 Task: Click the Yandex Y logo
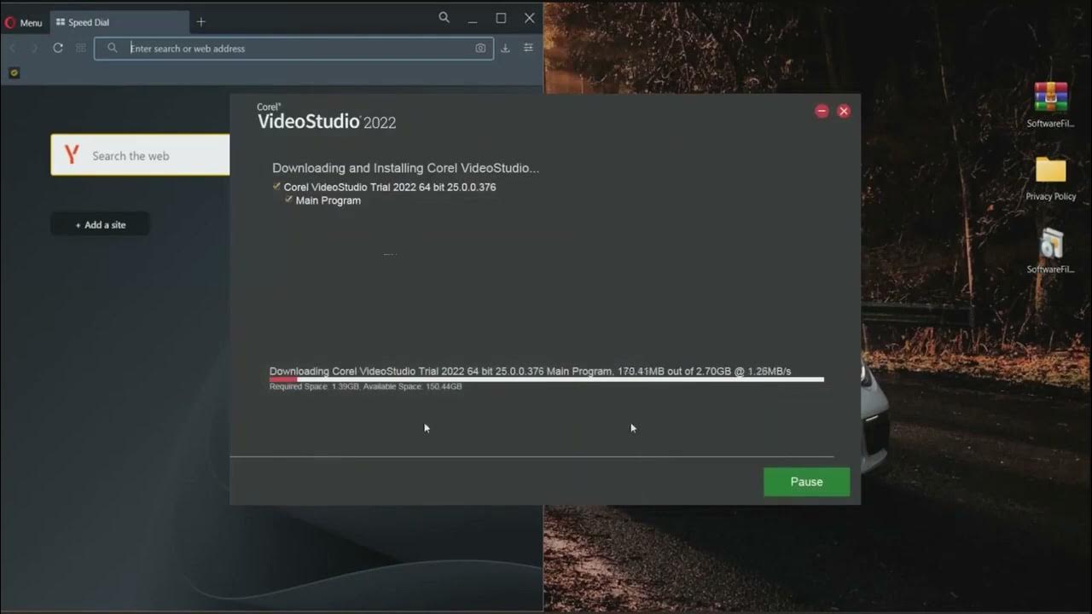tap(72, 155)
